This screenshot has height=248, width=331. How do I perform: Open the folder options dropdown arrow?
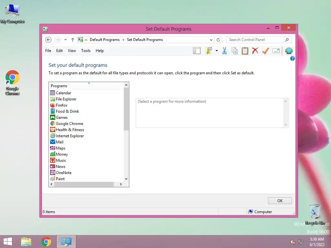click(x=217, y=51)
